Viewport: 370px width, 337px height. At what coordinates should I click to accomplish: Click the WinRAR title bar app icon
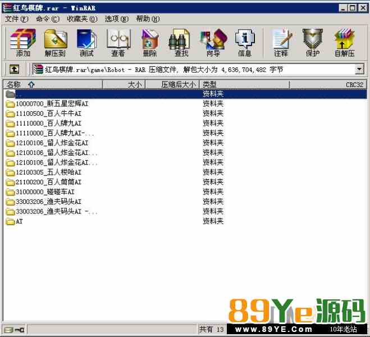[7, 8]
